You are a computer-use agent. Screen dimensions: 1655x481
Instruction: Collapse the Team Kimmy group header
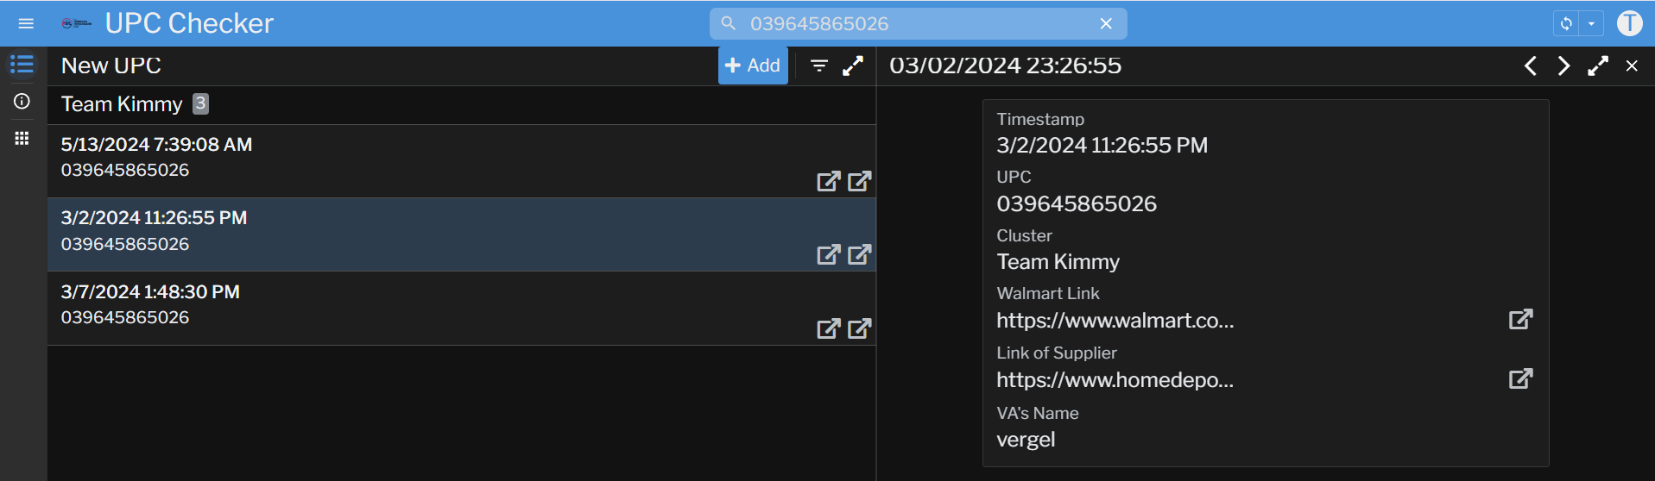click(122, 104)
